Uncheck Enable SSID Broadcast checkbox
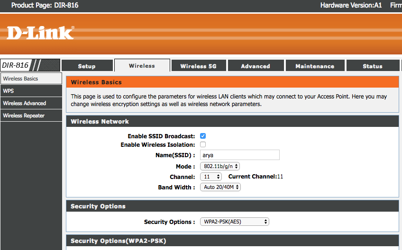Screen dimensions: 402x250 point(203,136)
